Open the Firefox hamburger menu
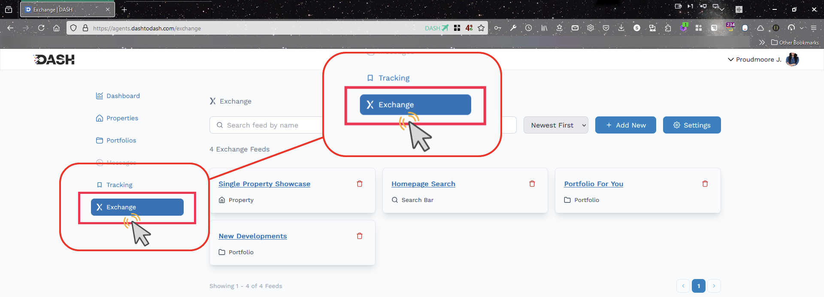 (814, 28)
